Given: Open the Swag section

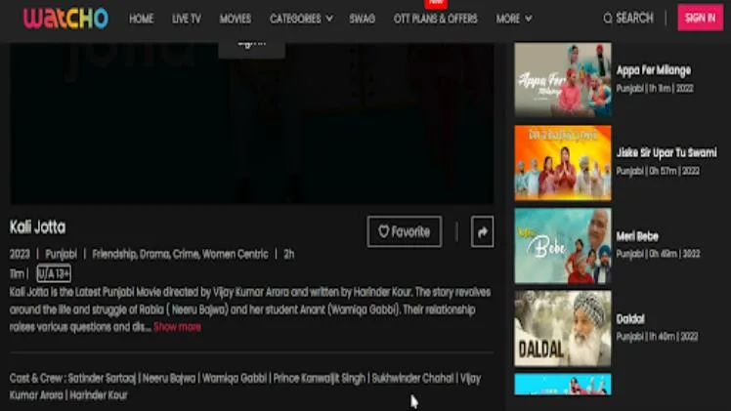Looking at the screenshot, I should point(362,19).
